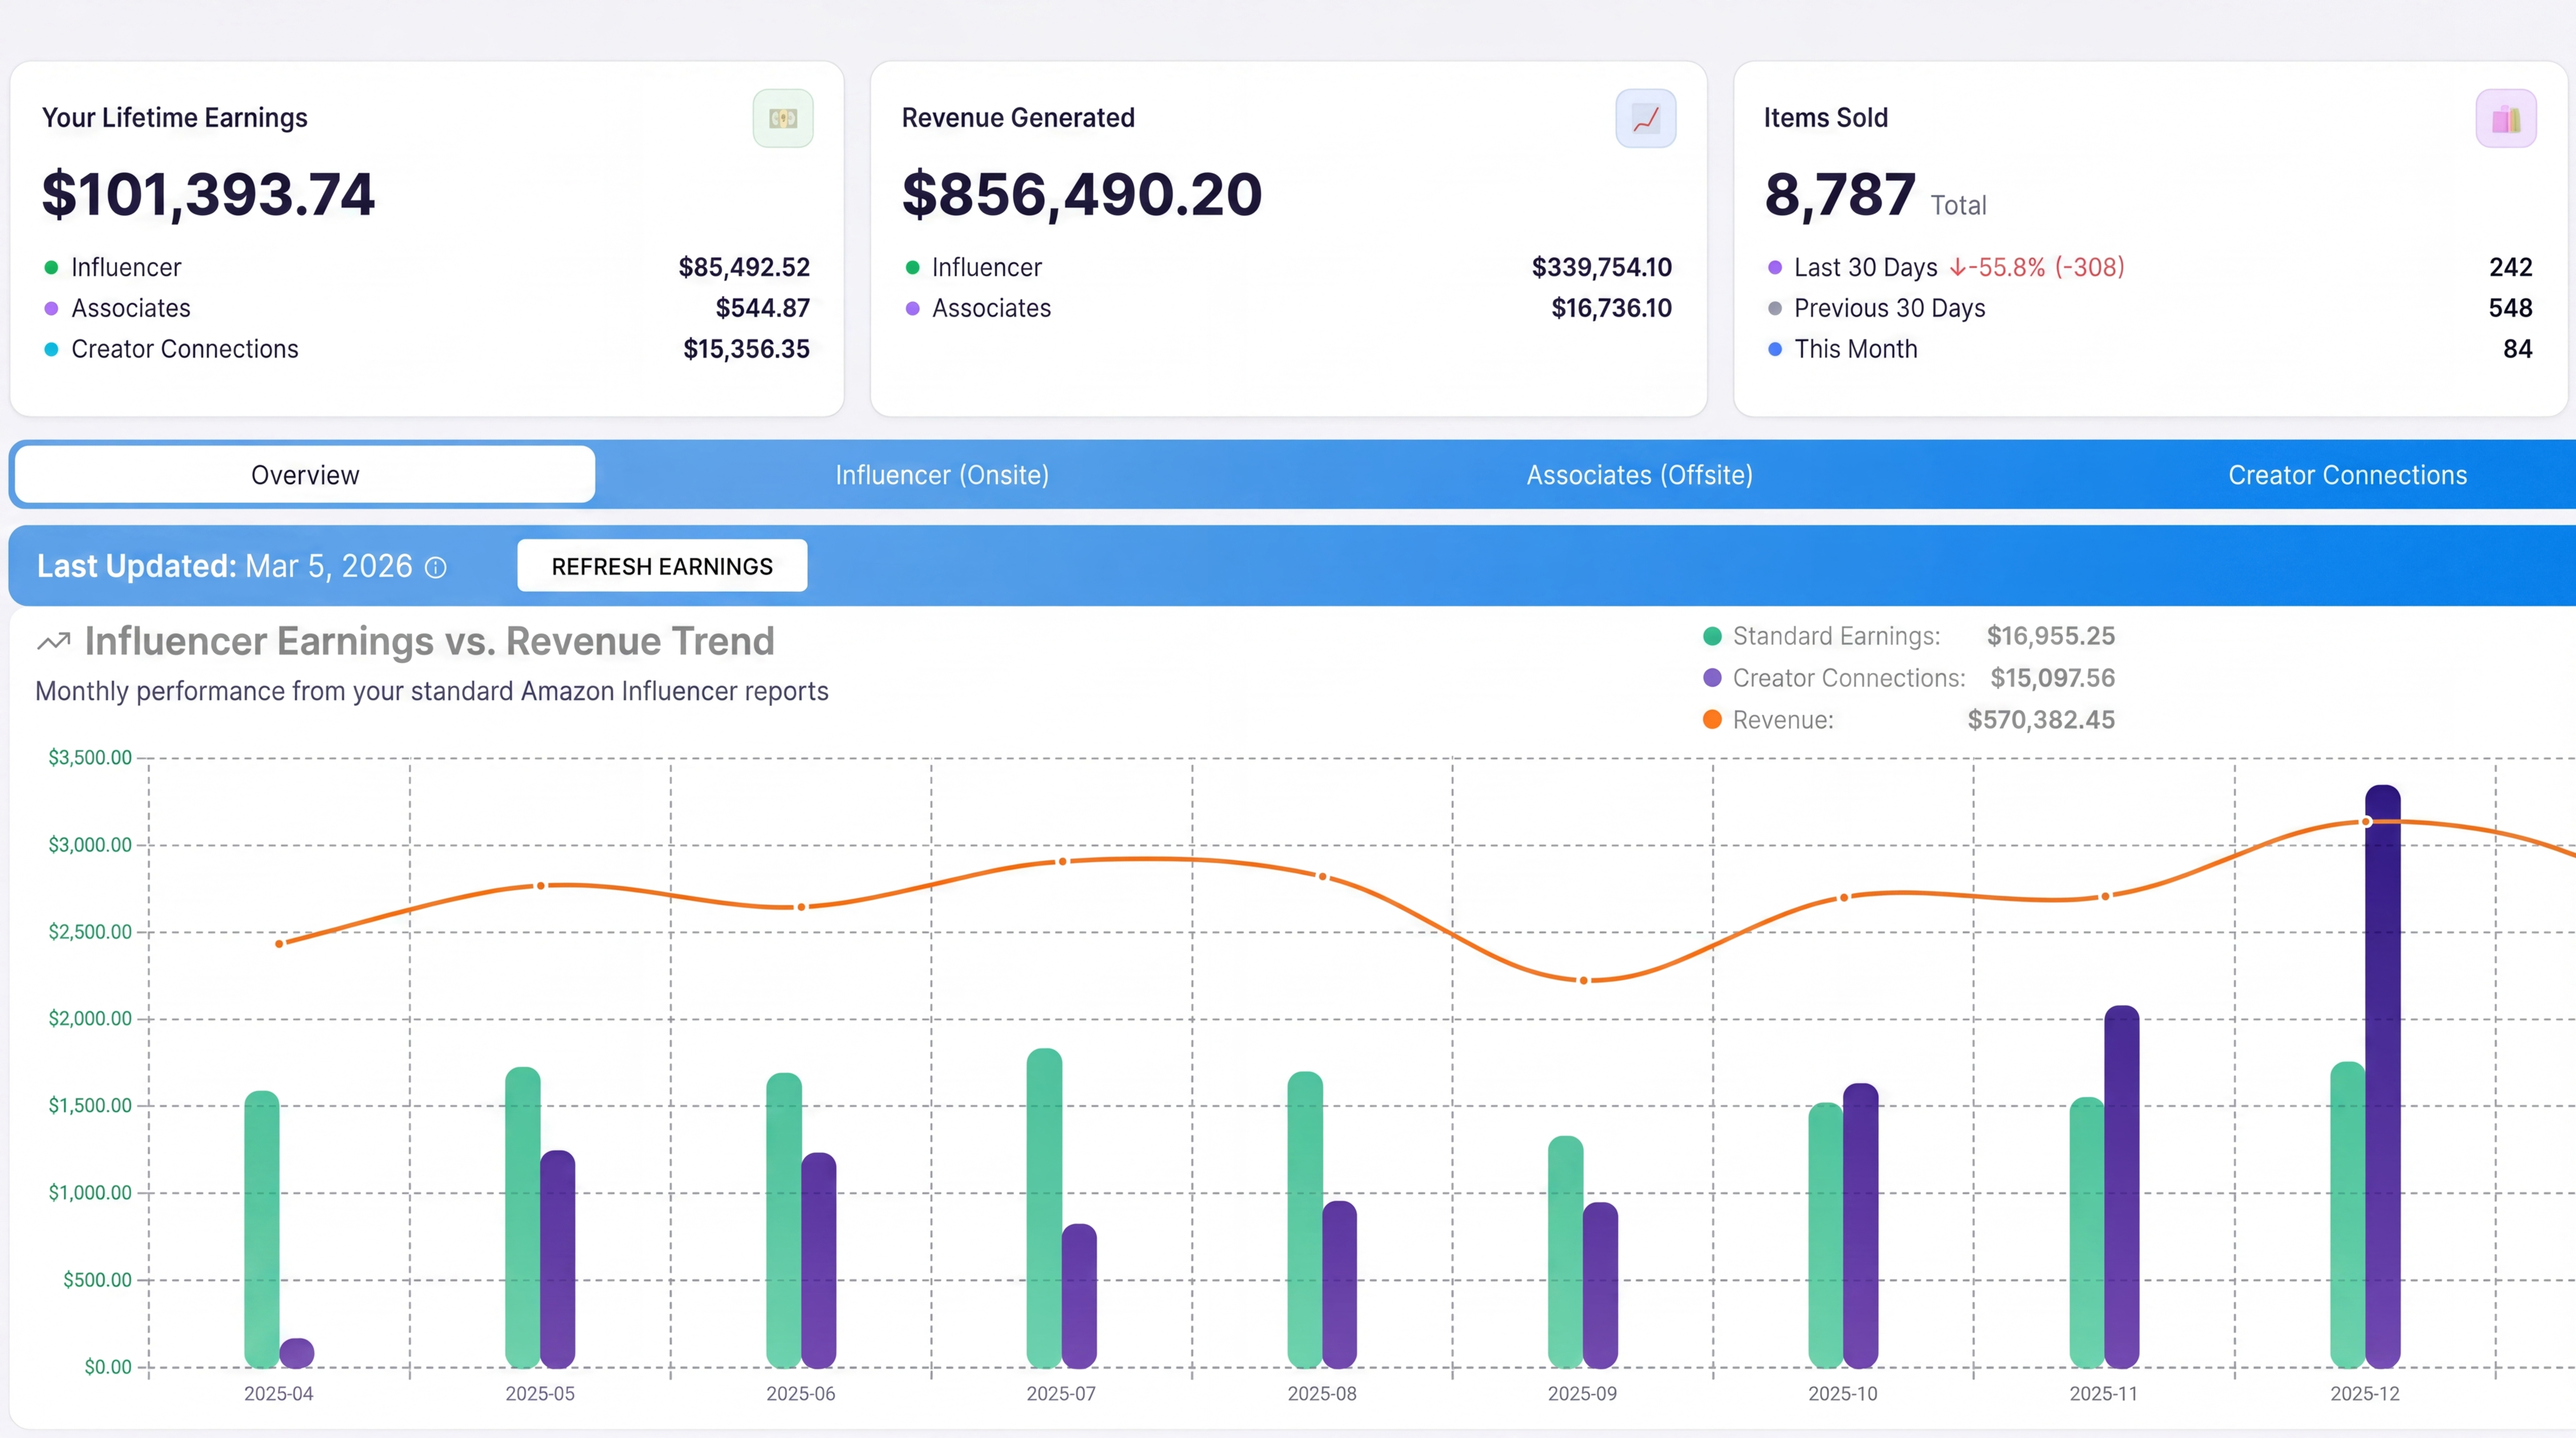
Task: Click the orange Revenue legend dot
Action: click(x=1712, y=719)
